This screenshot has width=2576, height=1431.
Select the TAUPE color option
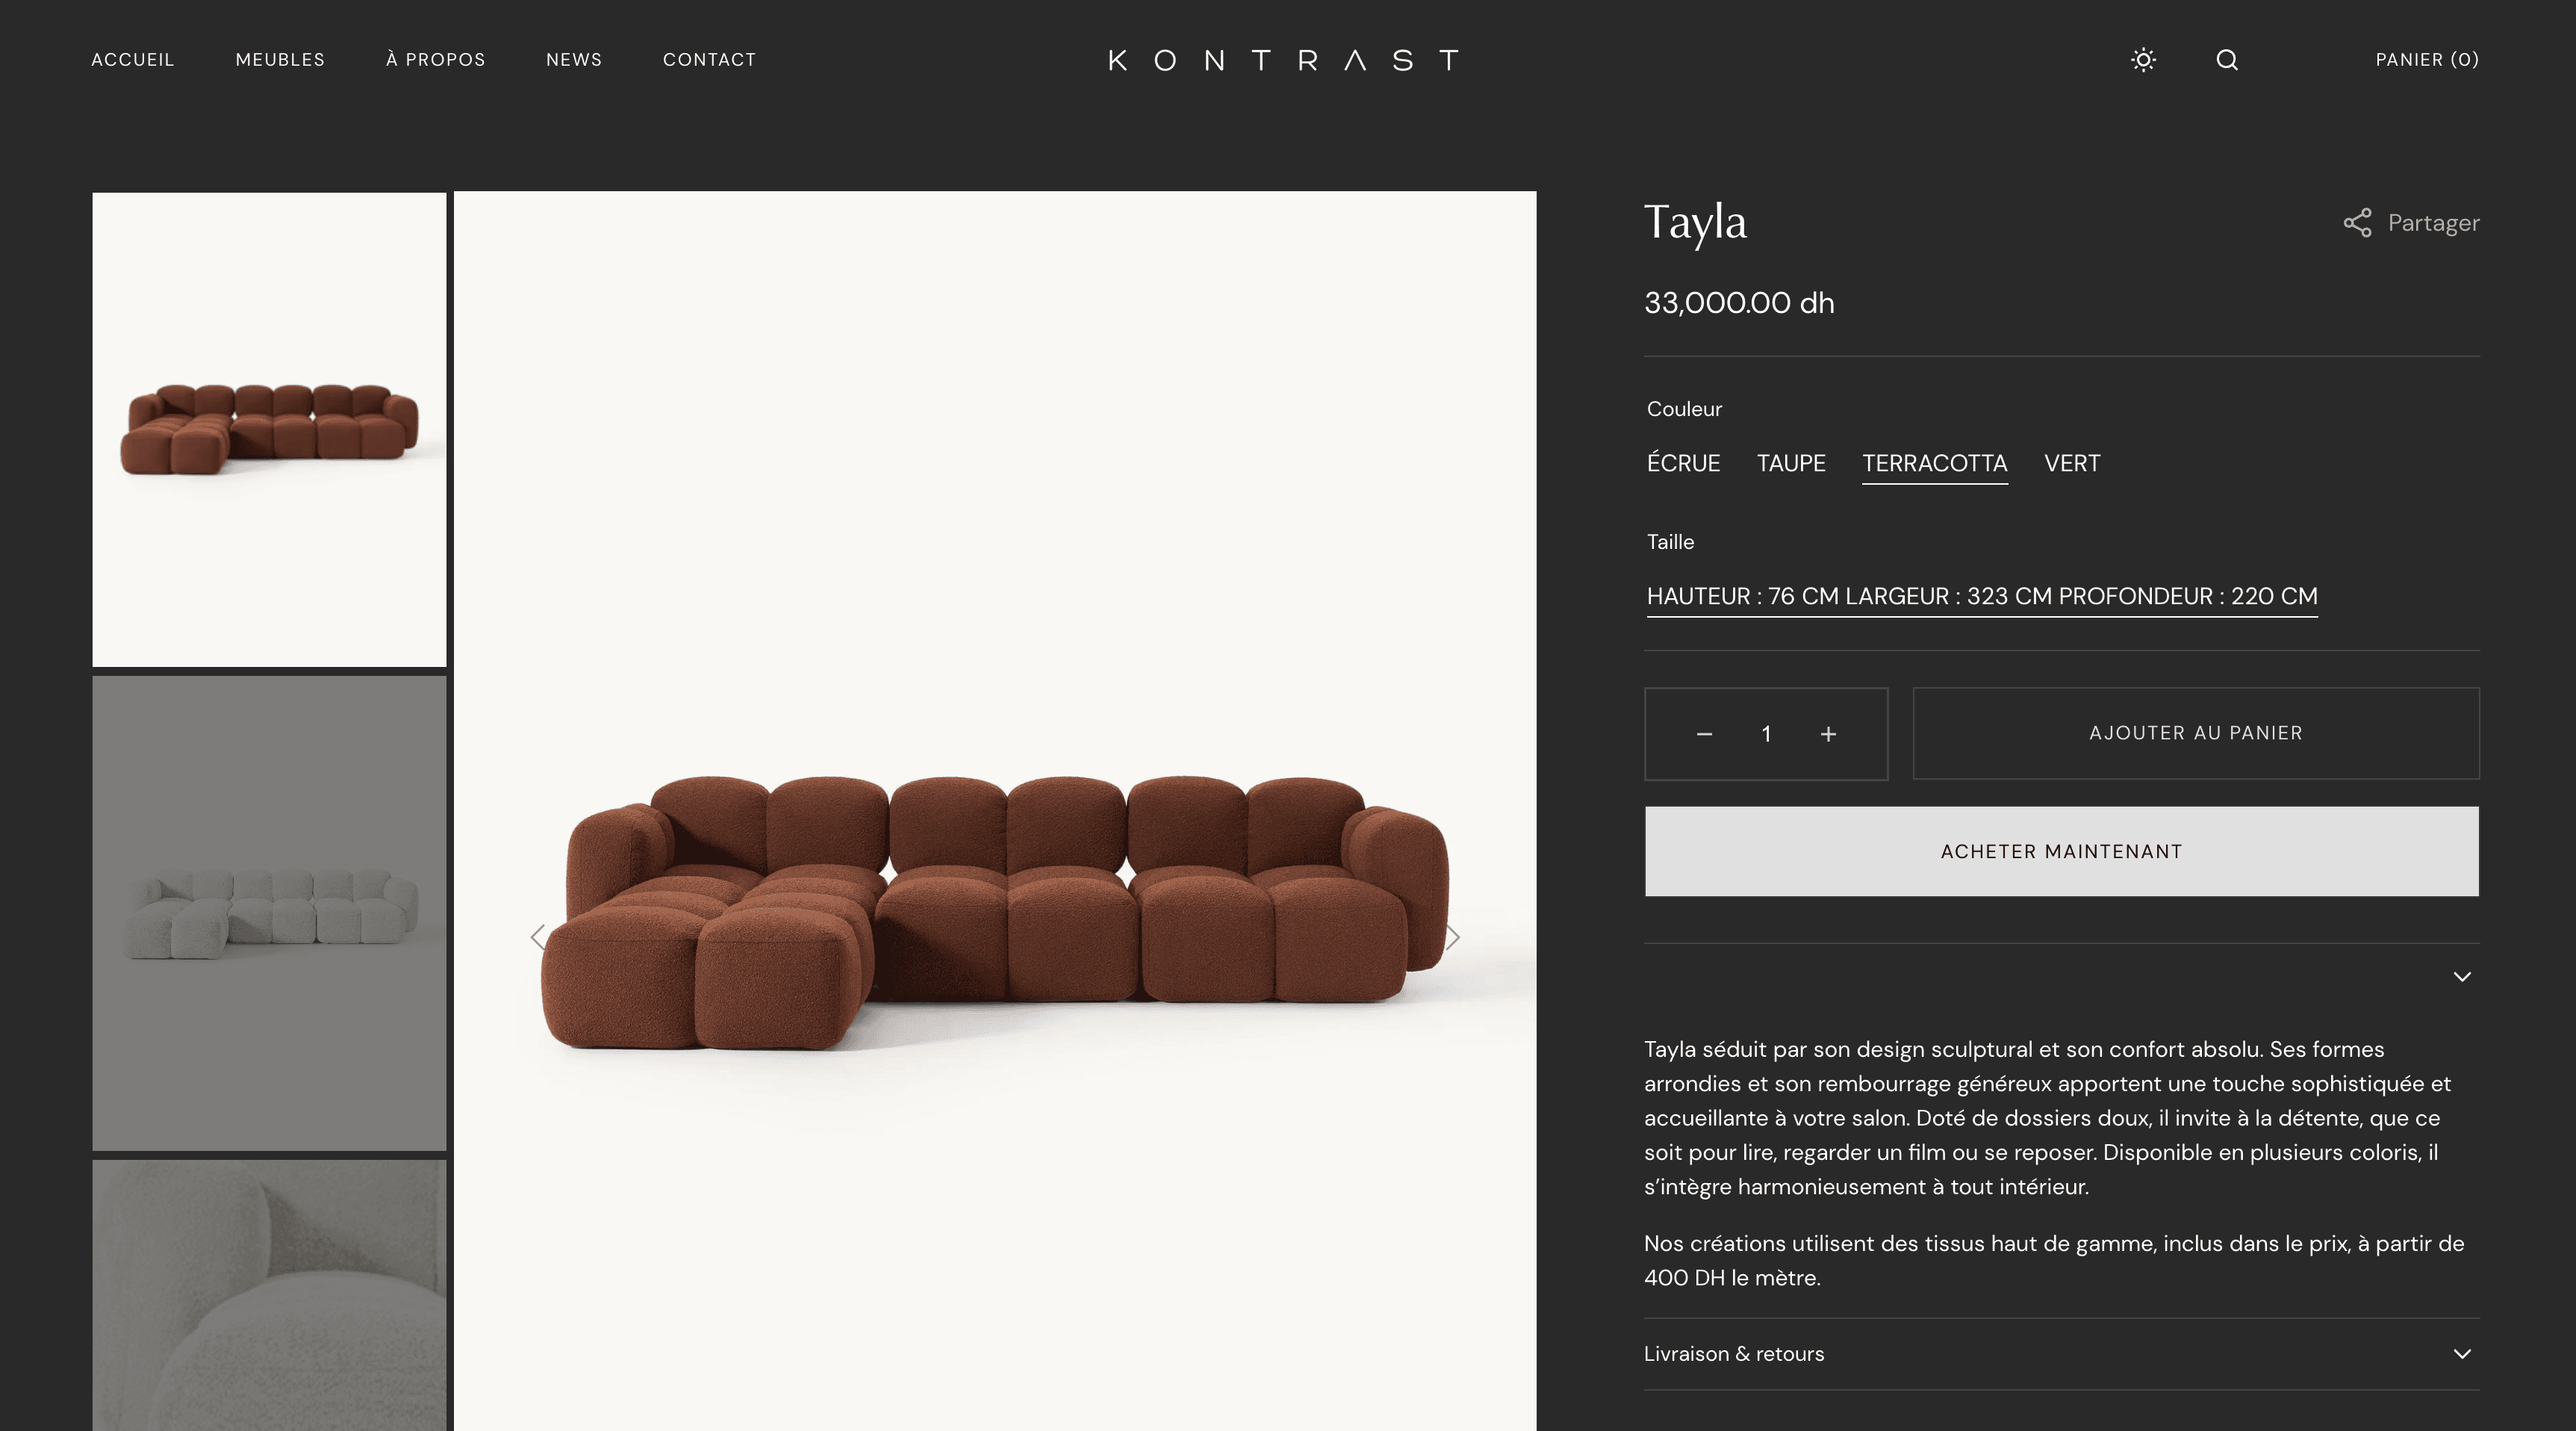[x=1791, y=463]
